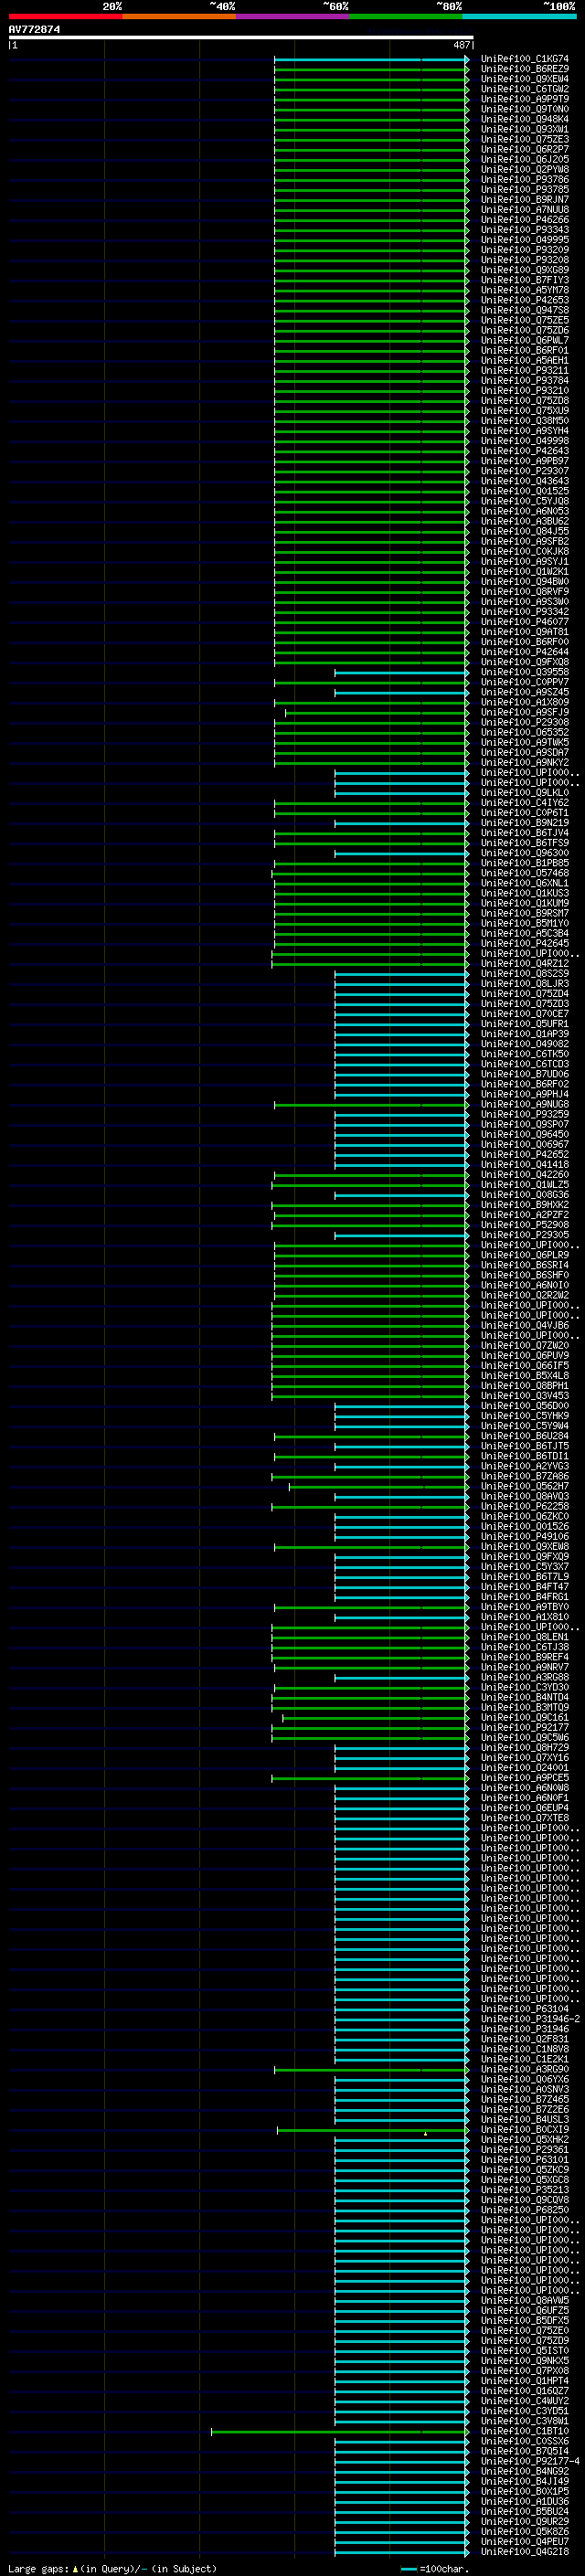The height and width of the screenshot is (2576, 585).
Task: Select hit label UniRef100_O57468
Action: click(x=524, y=873)
